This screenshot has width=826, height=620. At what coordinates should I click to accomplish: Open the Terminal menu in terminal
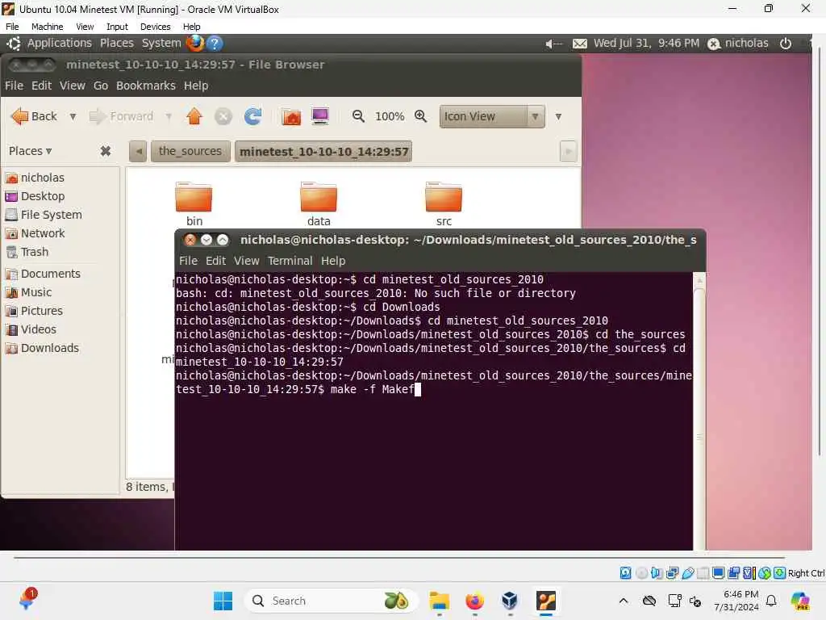290,261
